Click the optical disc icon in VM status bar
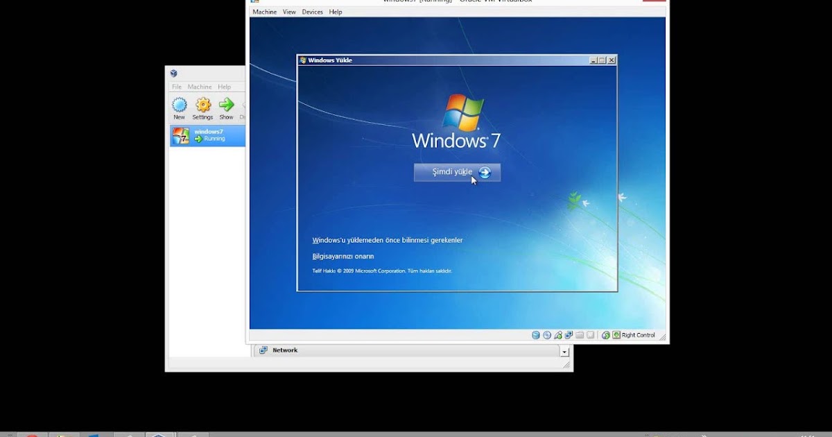832x437 pixels. coord(547,335)
